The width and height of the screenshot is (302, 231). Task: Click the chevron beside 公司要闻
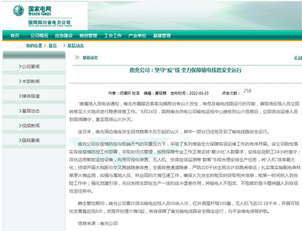(20, 67)
